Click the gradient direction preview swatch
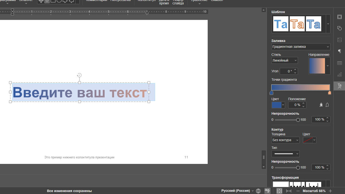Viewport: 345px width, 194px height. 317,66
